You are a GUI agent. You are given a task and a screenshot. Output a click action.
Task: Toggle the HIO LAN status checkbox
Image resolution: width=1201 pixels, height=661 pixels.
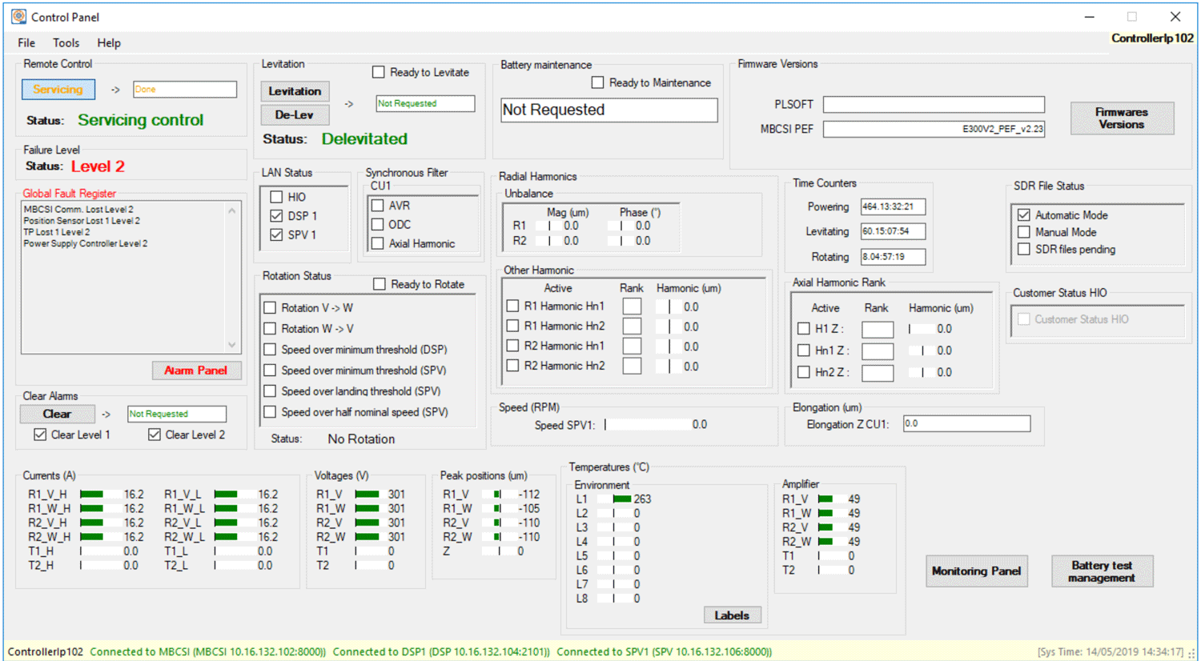pyautogui.click(x=276, y=197)
